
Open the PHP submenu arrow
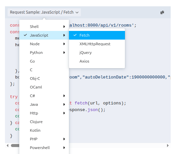[64, 139]
